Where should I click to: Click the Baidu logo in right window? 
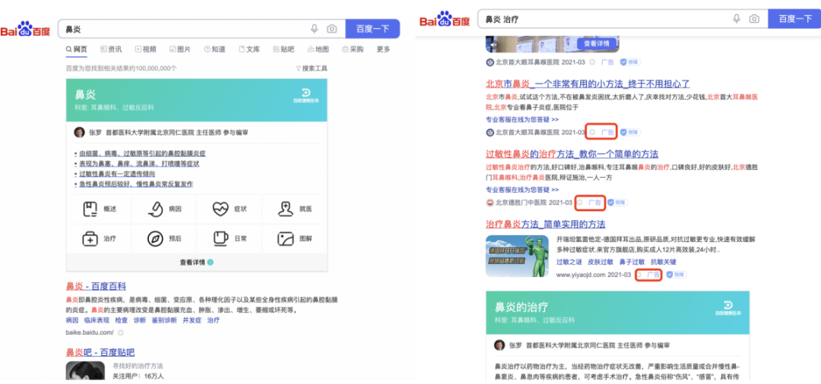(445, 19)
